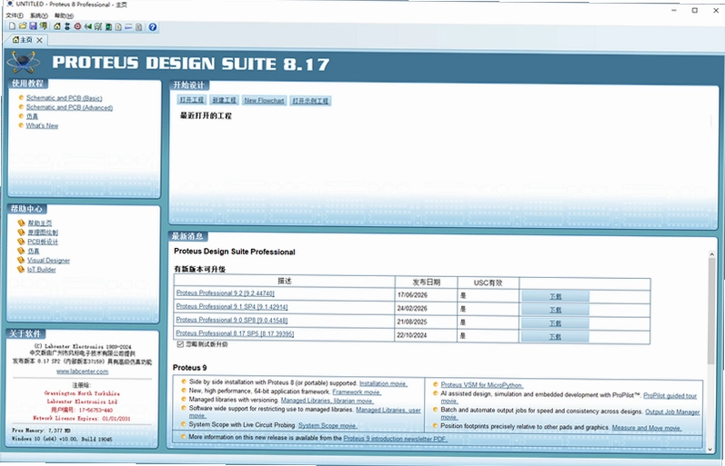Screen dimensions: 725x466
Task: Open Schematic Capture from the toolbar
Action: [x=67, y=26]
